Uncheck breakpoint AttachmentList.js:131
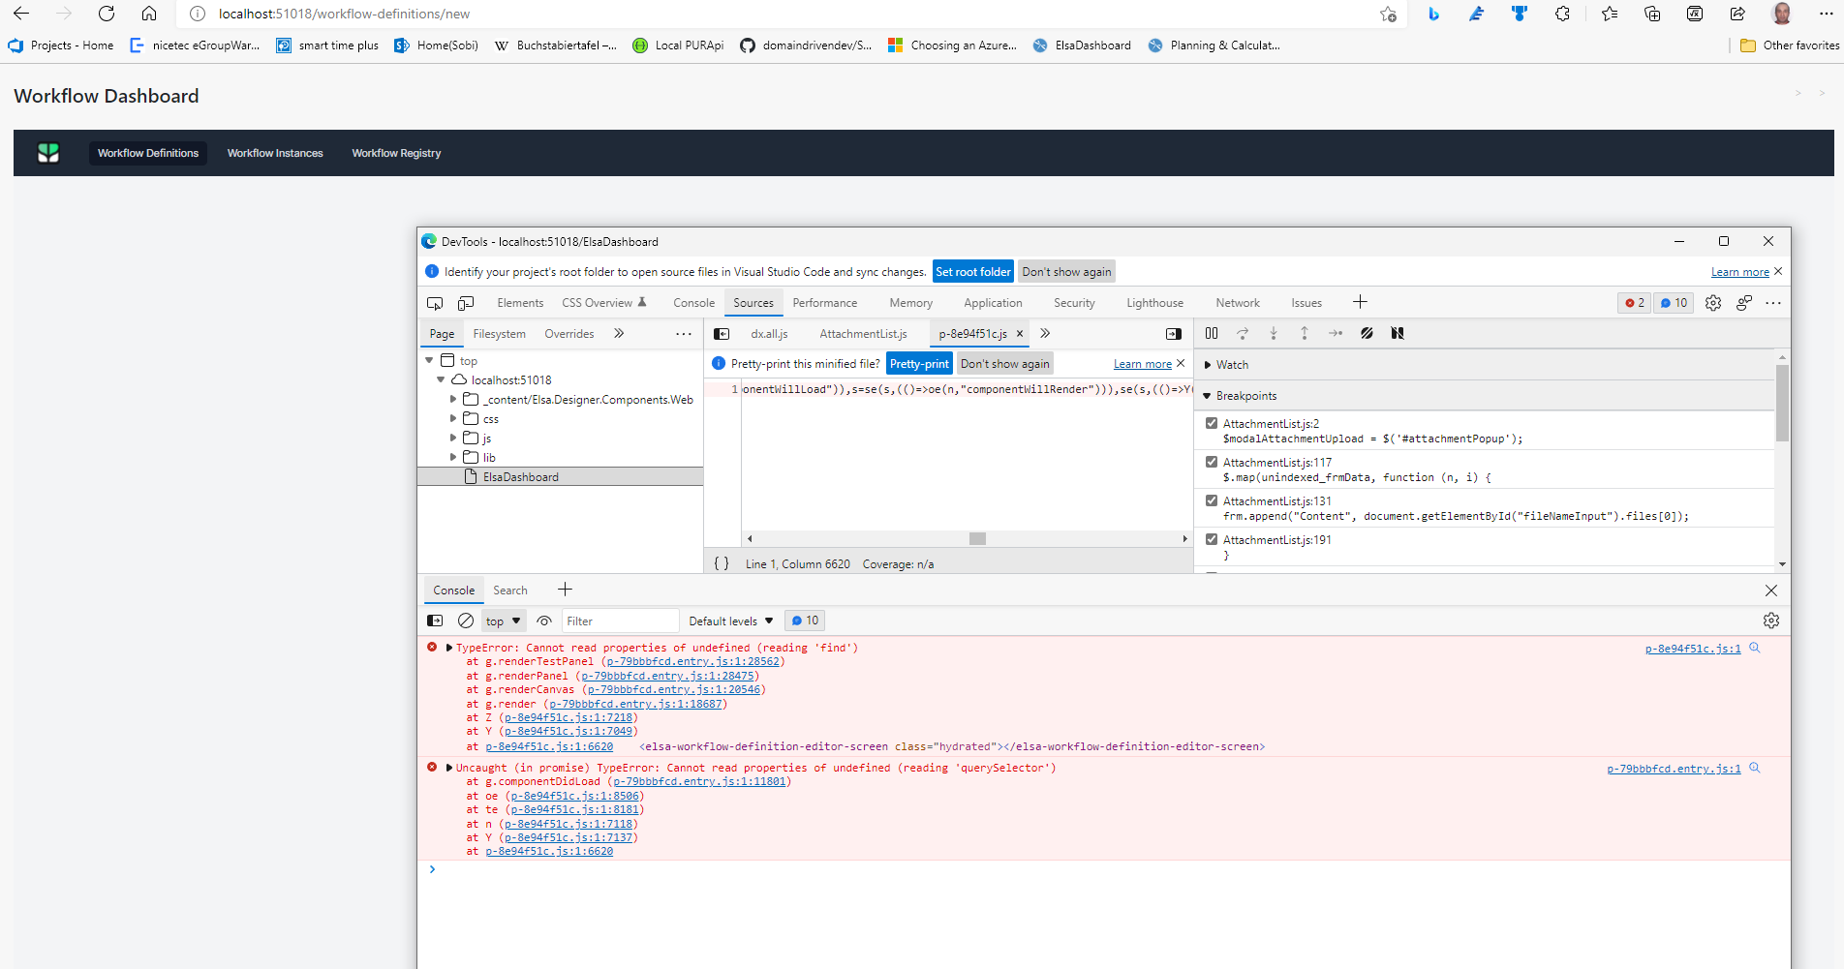This screenshot has height=969, width=1844. pos(1212,500)
